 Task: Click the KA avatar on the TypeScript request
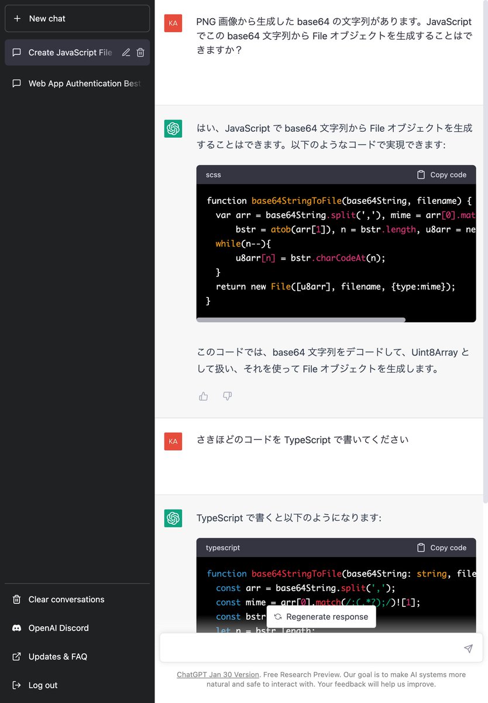(173, 441)
